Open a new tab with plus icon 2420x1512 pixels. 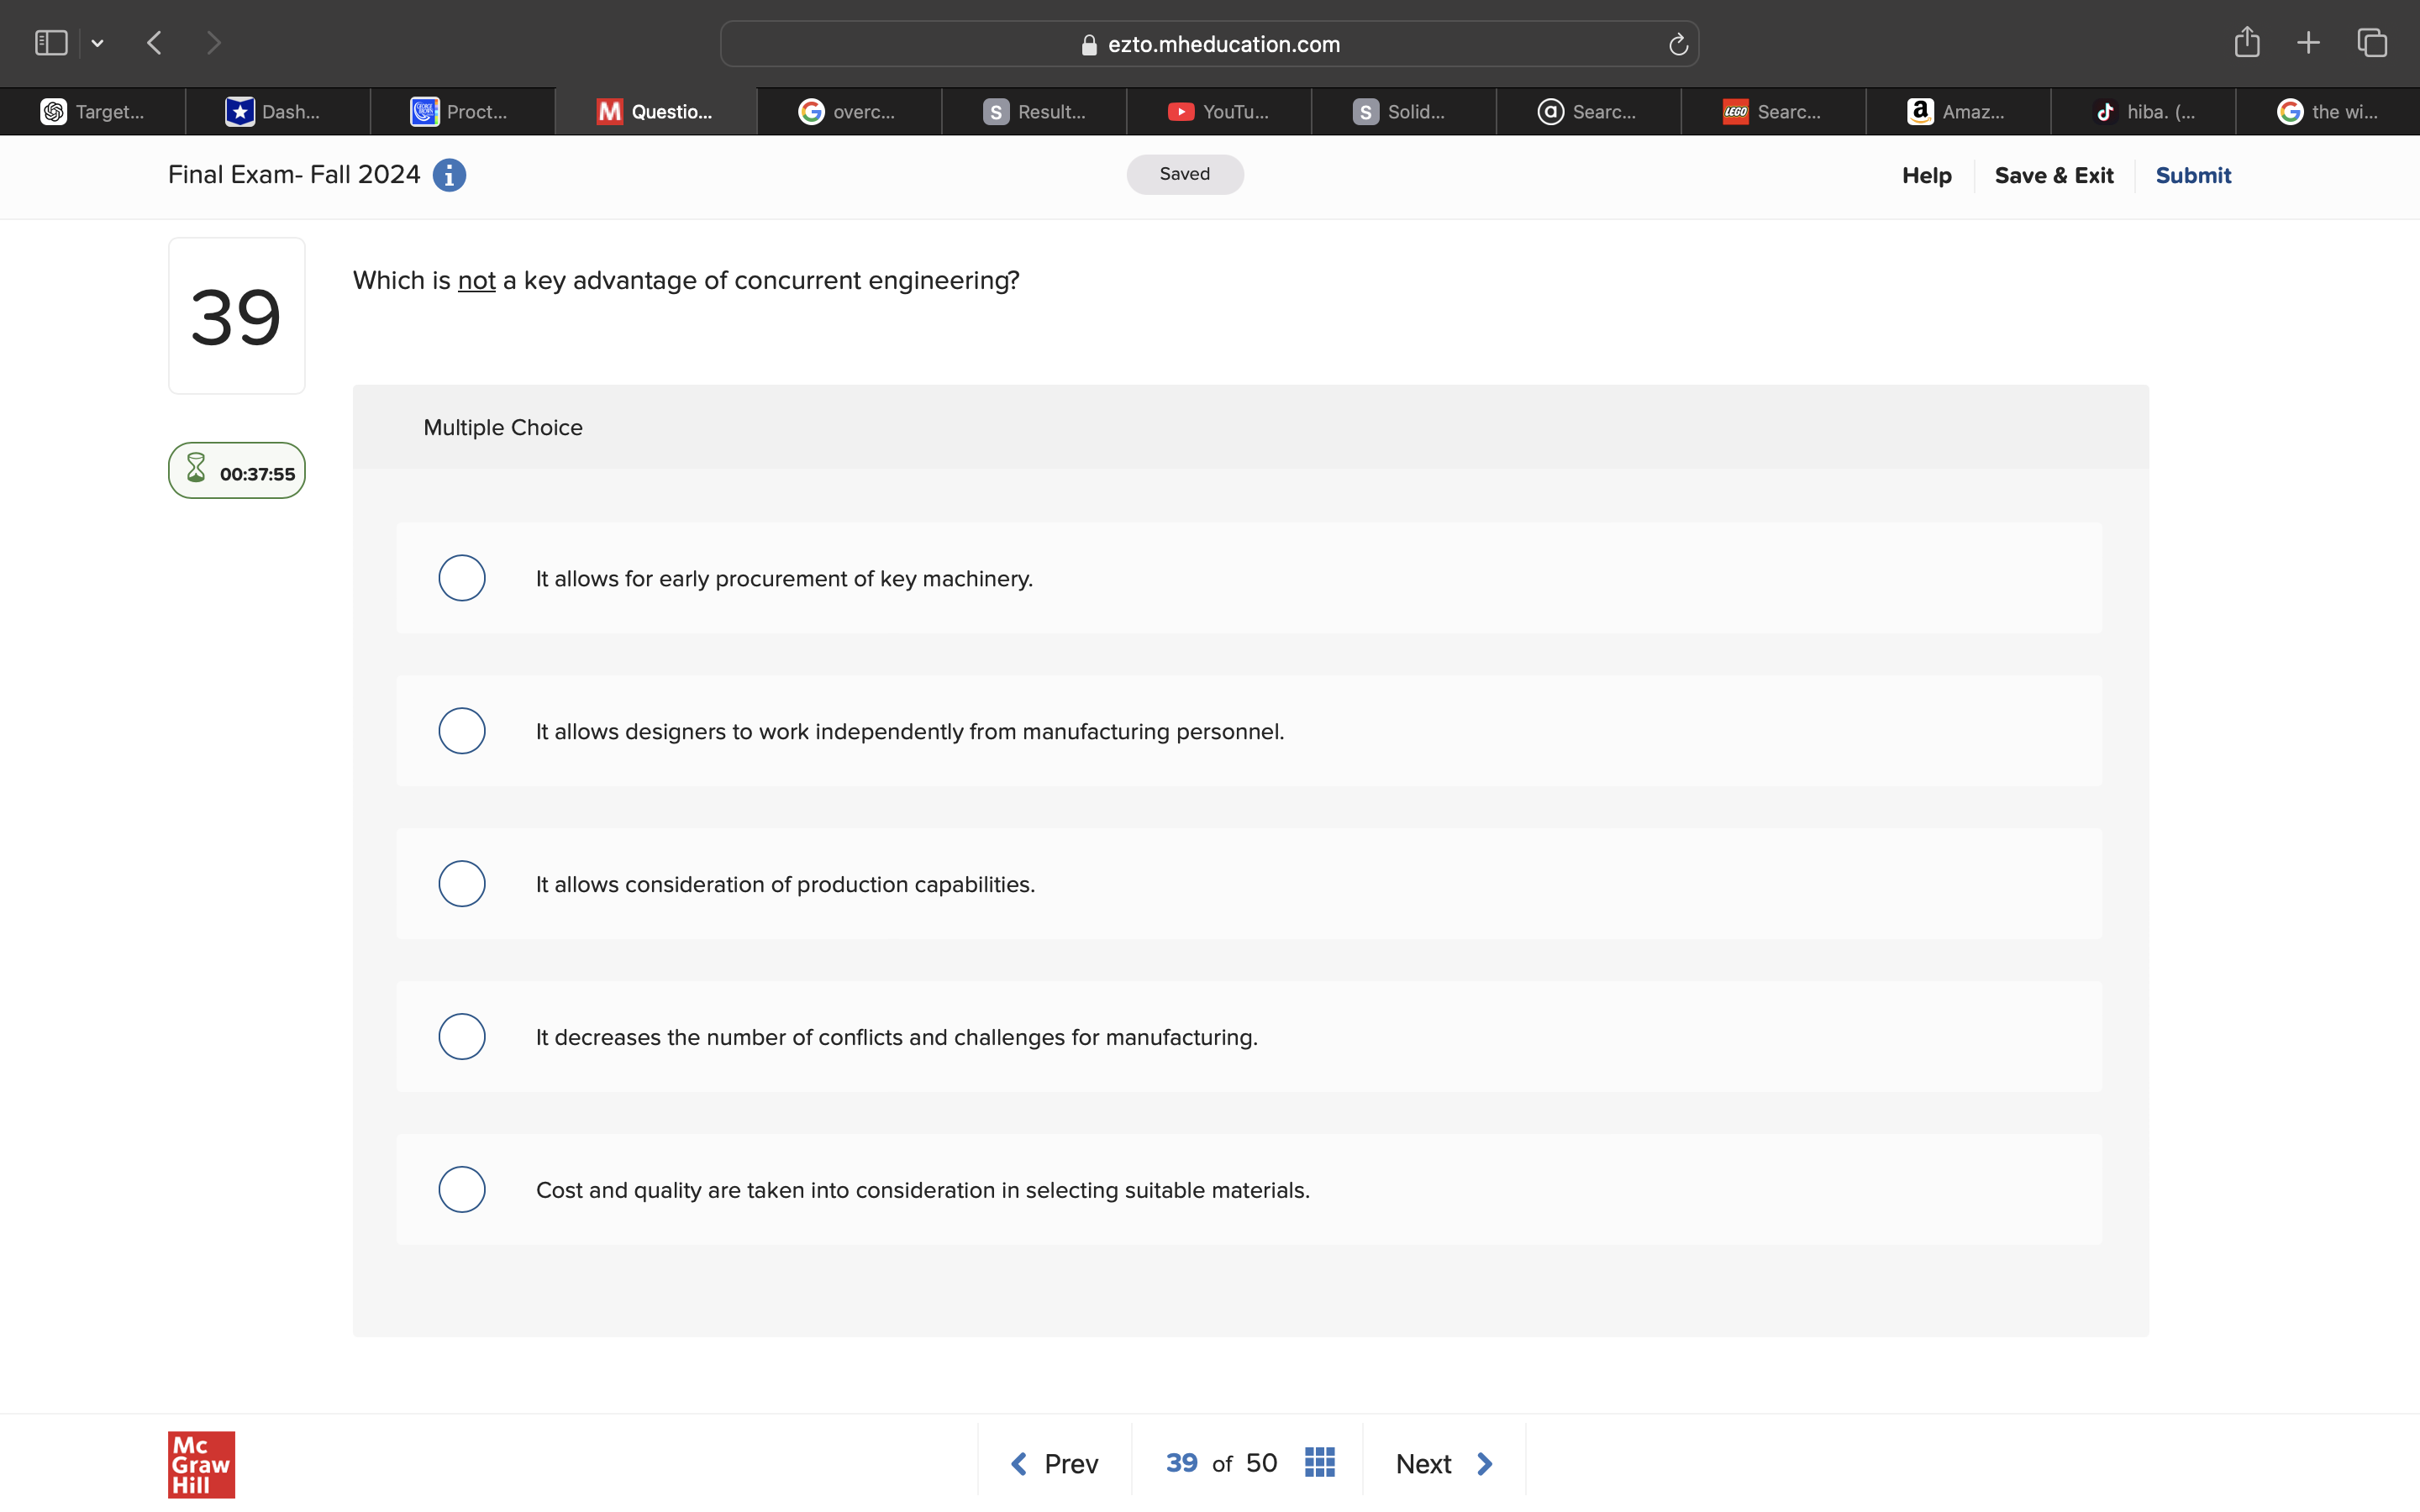(2308, 42)
